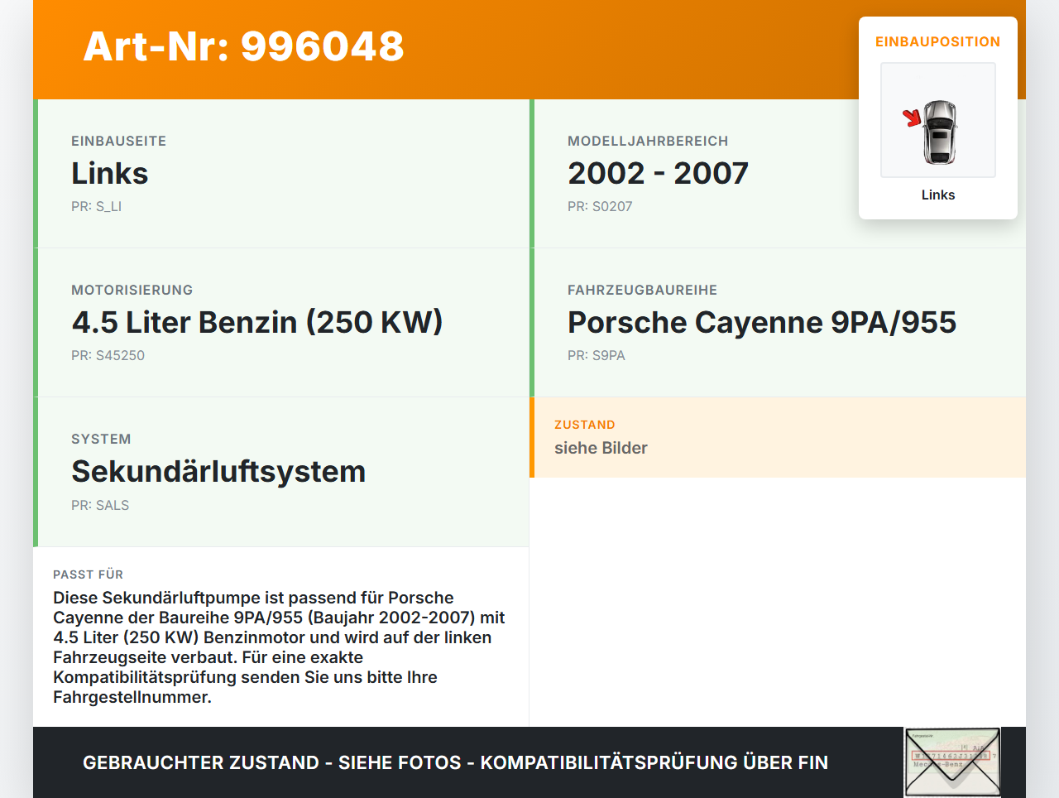1059x798 pixels.
Task: Click the car installation position diagram
Action: click(x=937, y=120)
